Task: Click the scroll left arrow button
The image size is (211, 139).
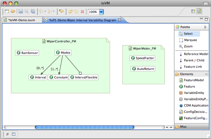Action: coord(167,127)
